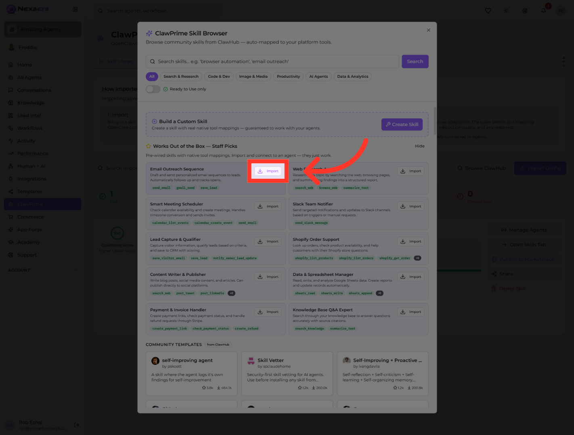
Task: Open the Knowledge sidebar item
Action: tap(42, 103)
